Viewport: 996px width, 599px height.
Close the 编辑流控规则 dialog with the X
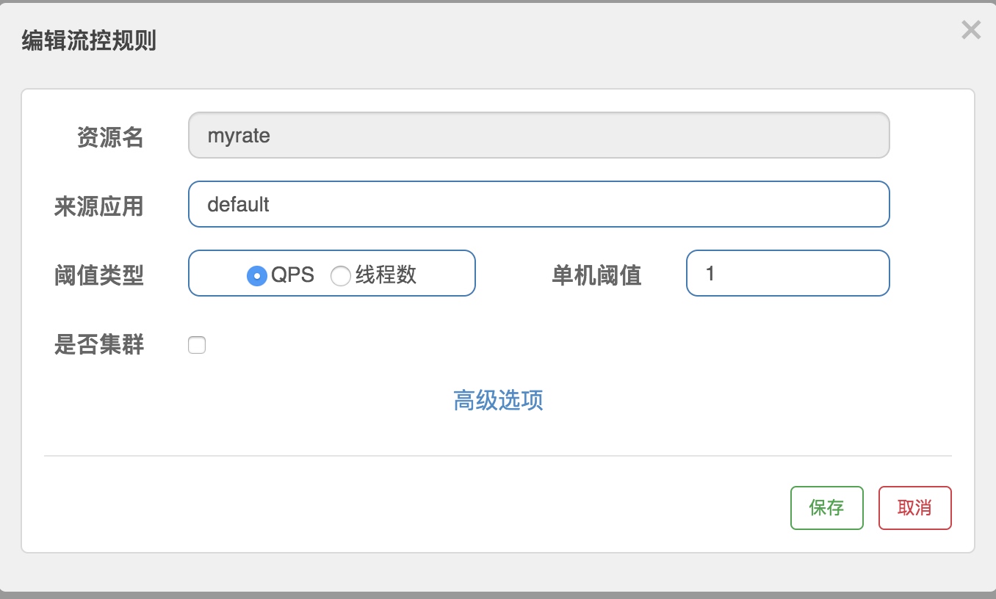coord(971,30)
